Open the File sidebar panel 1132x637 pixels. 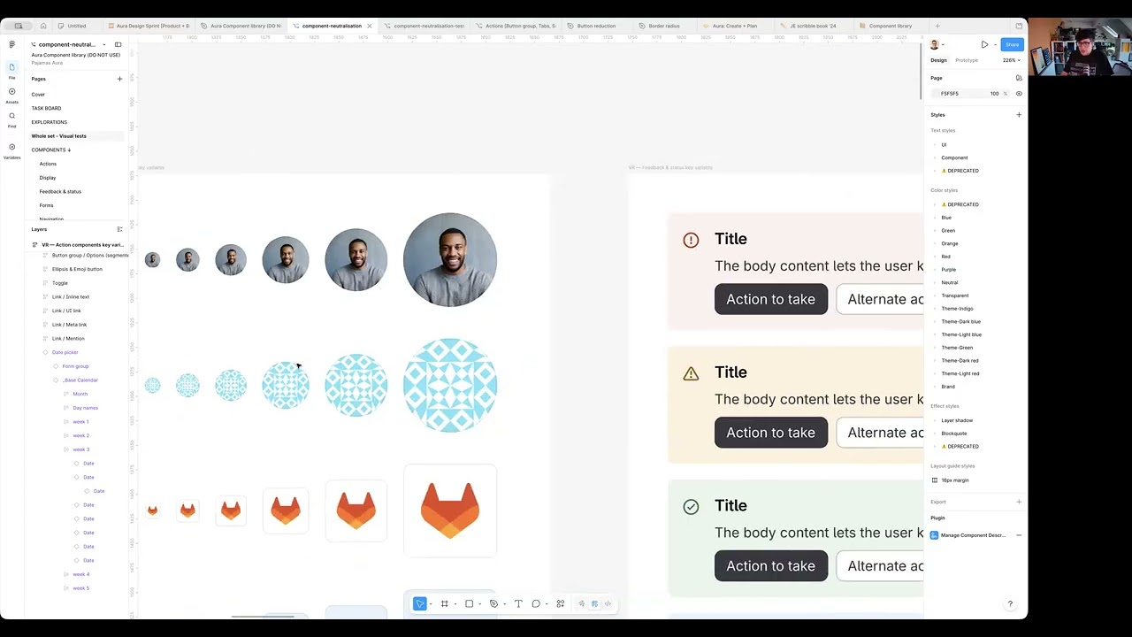coord(12,70)
